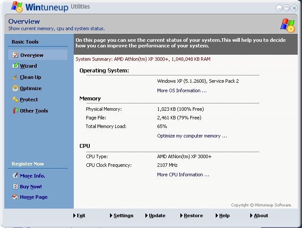
Task: Open the Settings menu at bottom
Action: click(x=122, y=216)
